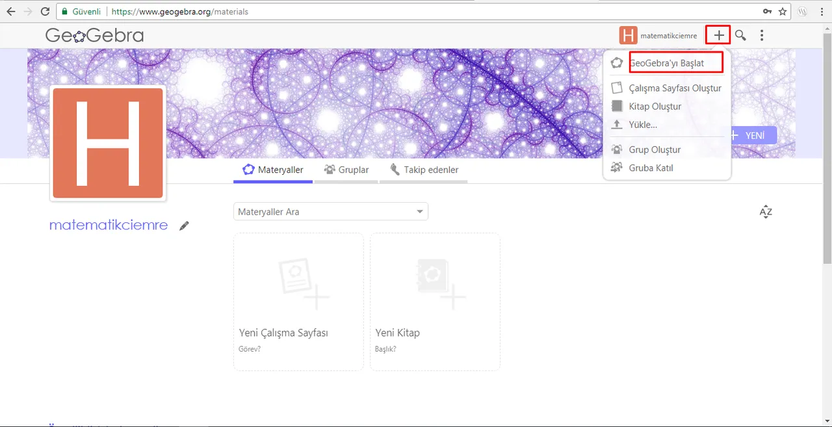Click the GeoGebra logo
Image resolution: width=832 pixels, height=427 pixels.
tap(94, 36)
